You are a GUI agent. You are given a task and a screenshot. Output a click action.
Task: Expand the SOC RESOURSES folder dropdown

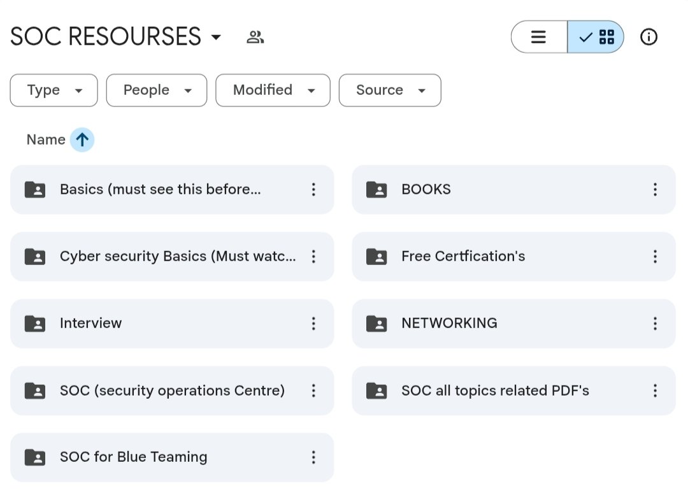(216, 38)
